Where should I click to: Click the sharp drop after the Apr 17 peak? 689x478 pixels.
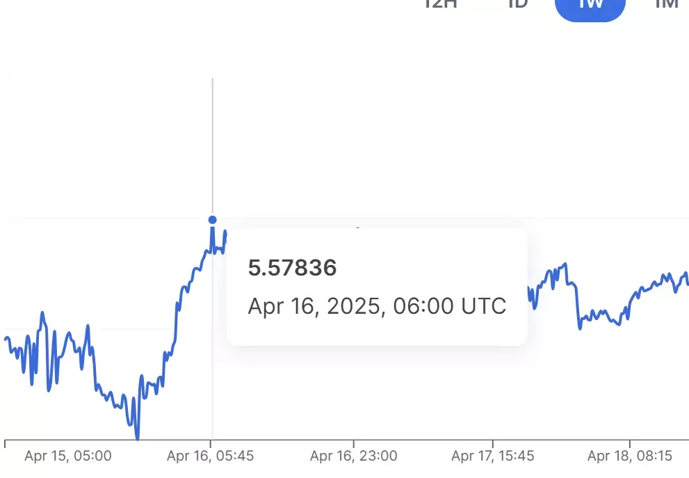pos(578,308)
